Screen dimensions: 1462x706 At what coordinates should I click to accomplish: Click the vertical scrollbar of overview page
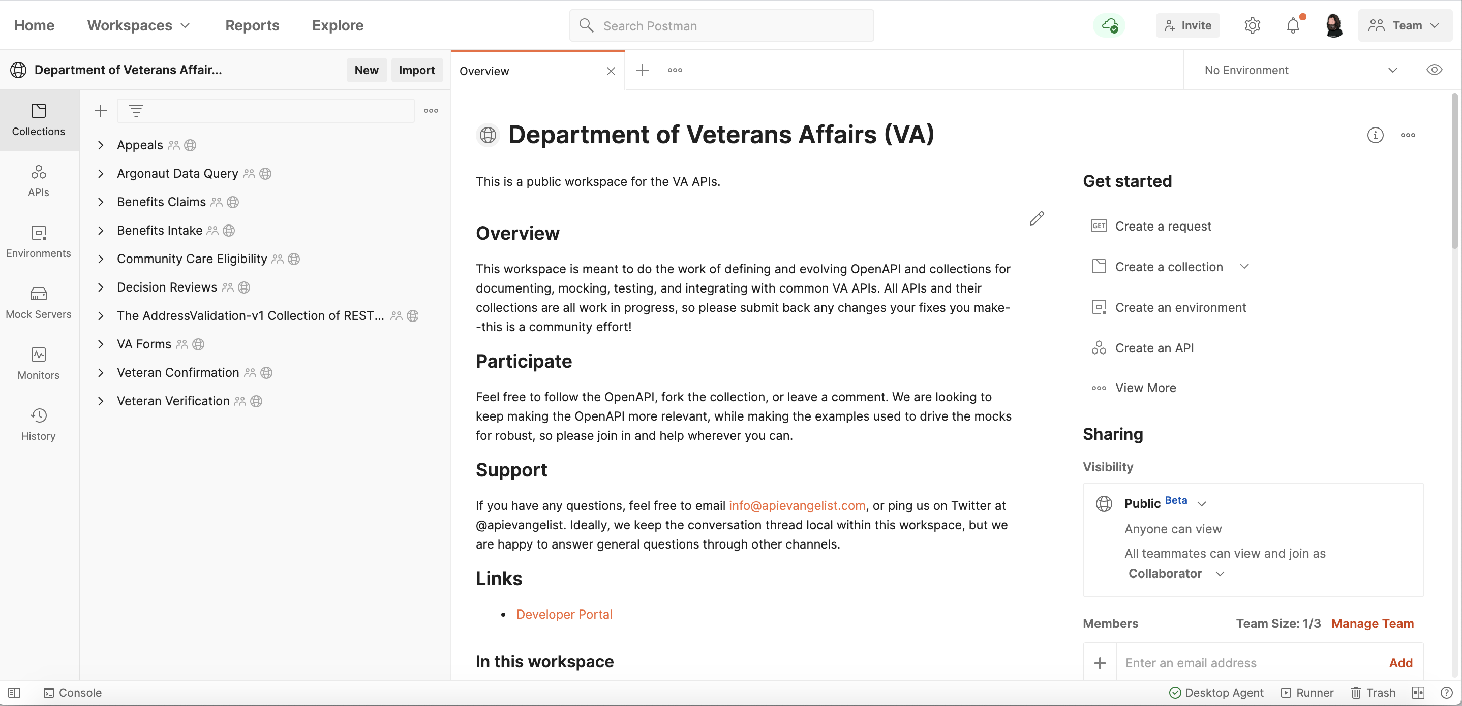tap(1454, 170)
